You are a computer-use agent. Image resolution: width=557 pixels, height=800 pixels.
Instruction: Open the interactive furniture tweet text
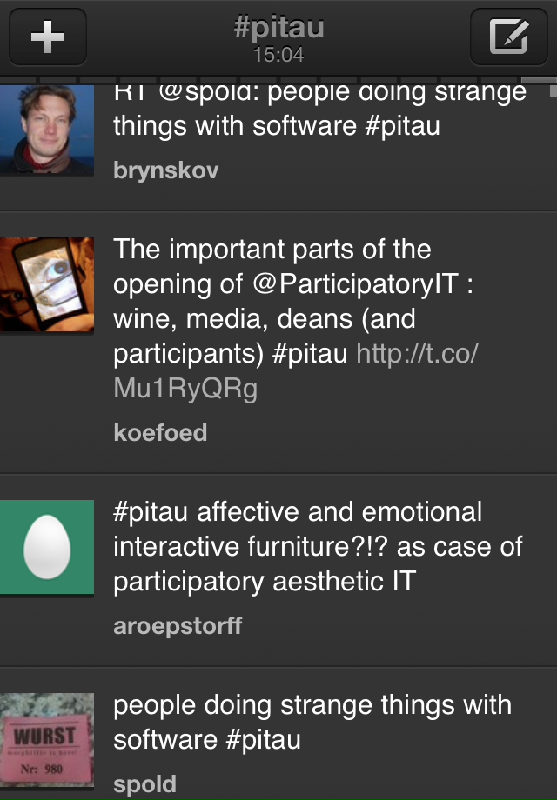click(x=318, y=546)
